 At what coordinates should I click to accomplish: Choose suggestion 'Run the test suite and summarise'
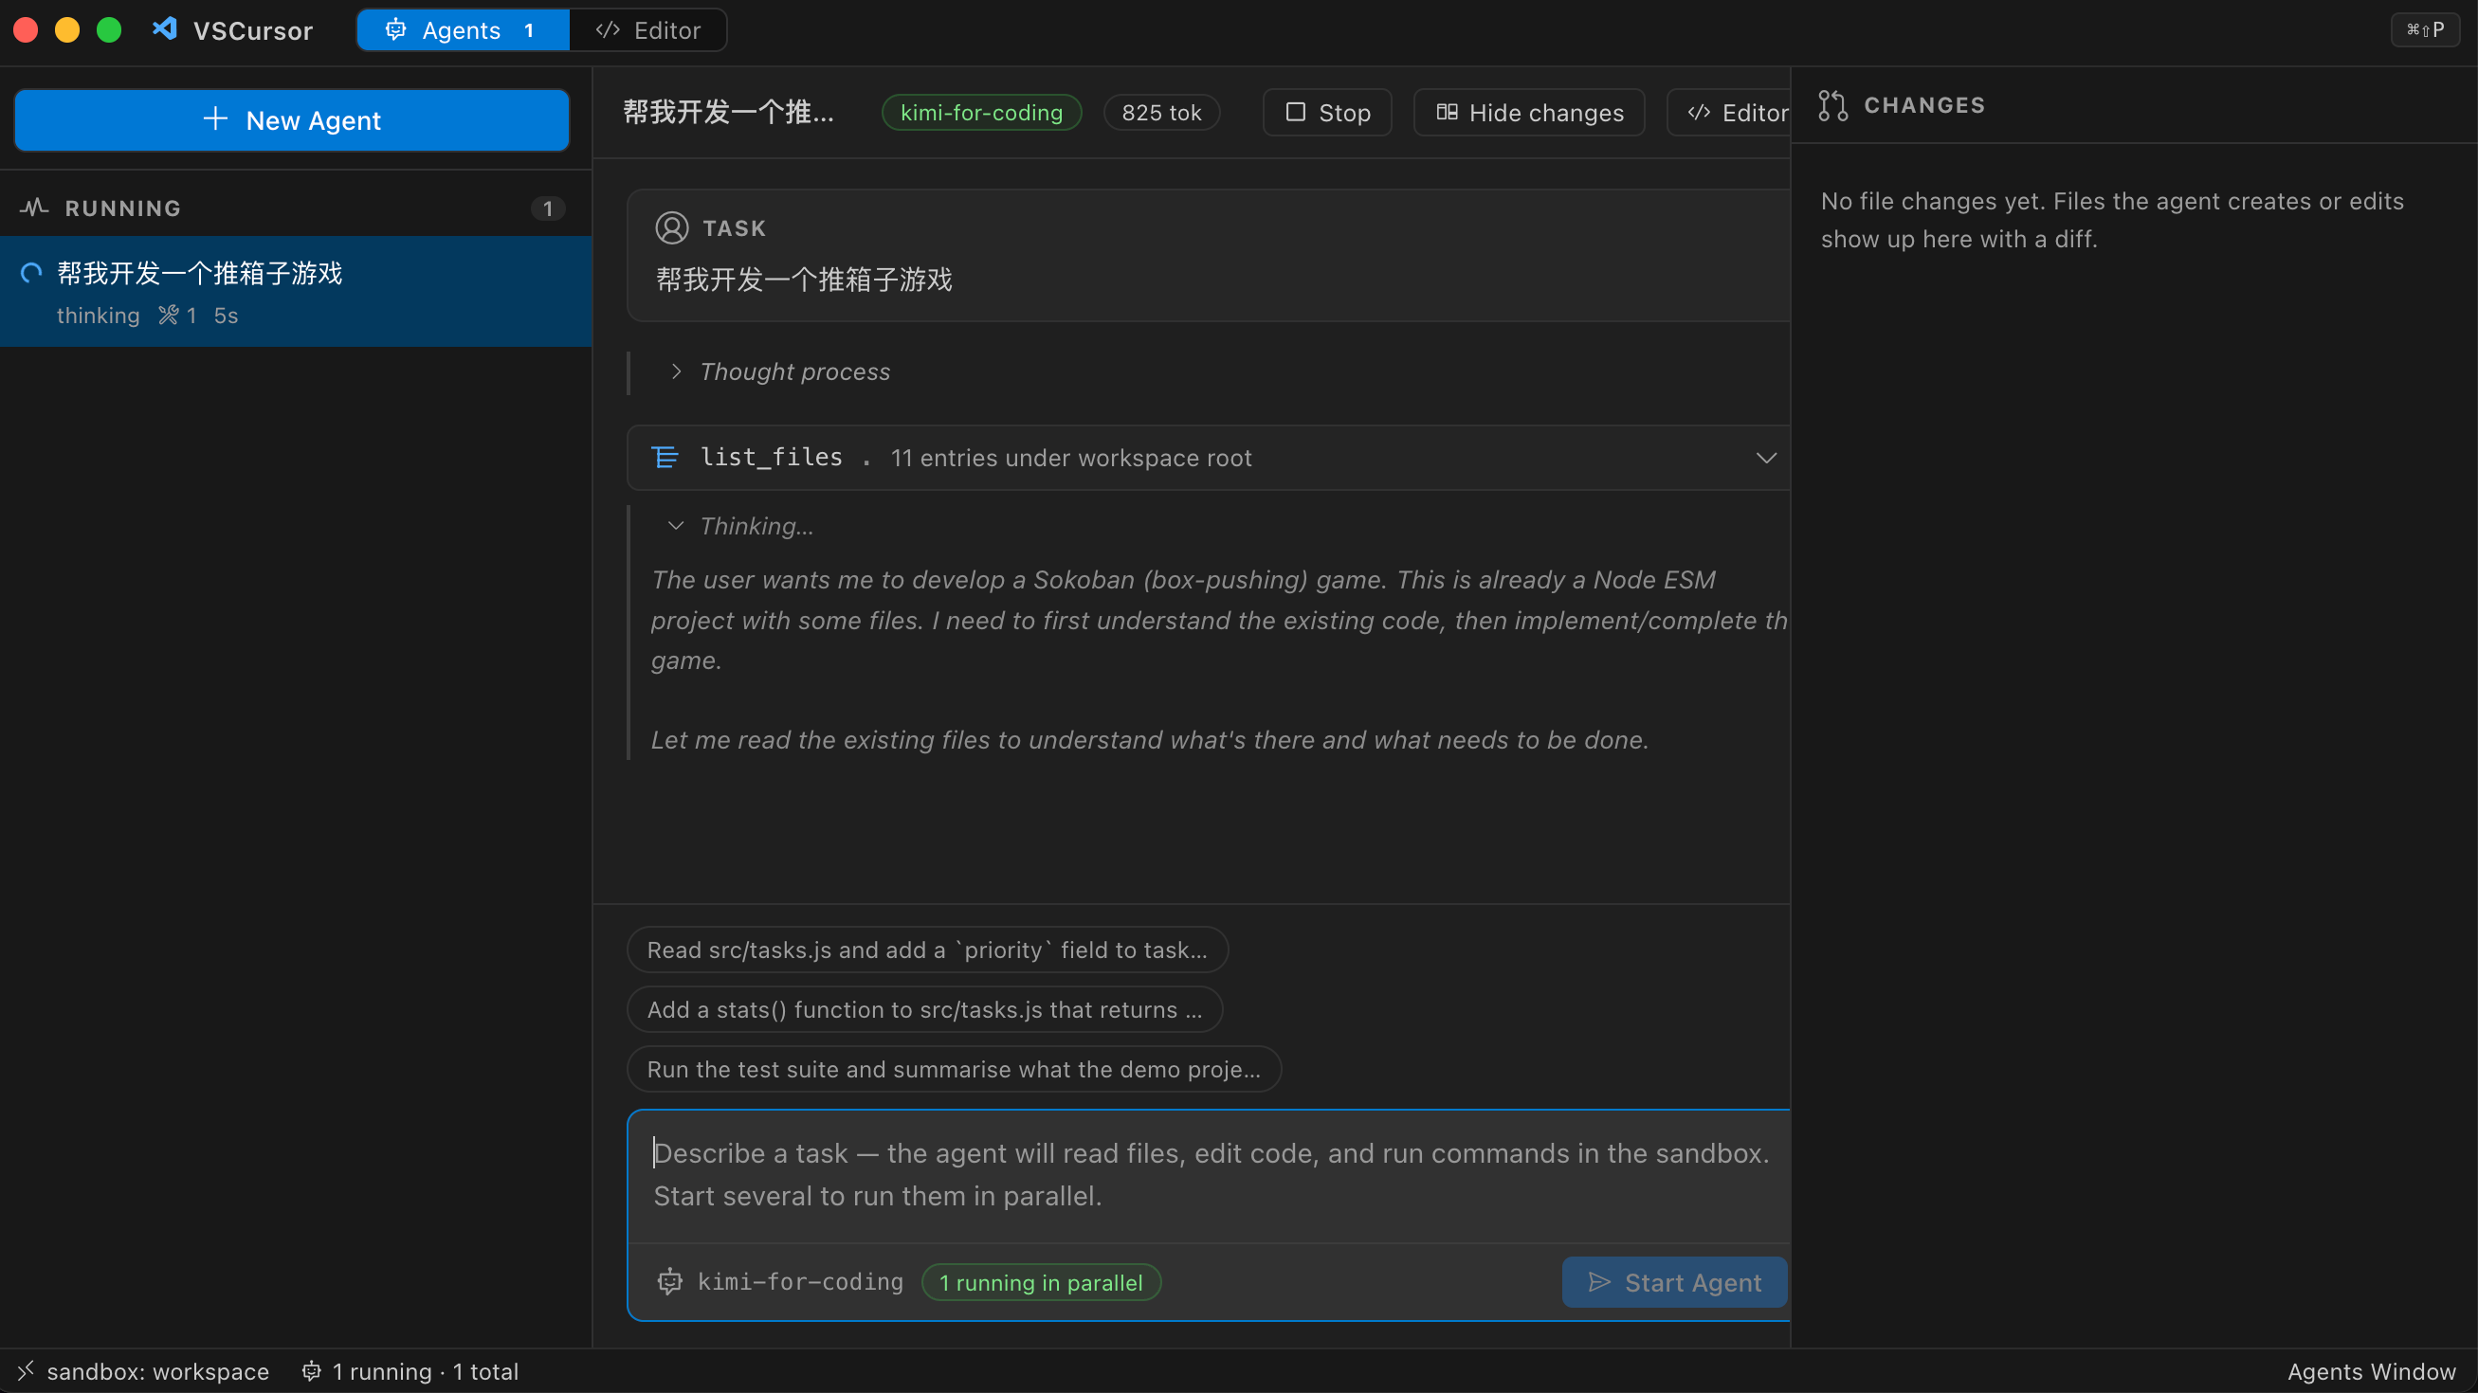(x=954, y=1069)
